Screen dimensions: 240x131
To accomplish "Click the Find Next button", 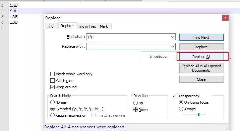I will [201, 37].
